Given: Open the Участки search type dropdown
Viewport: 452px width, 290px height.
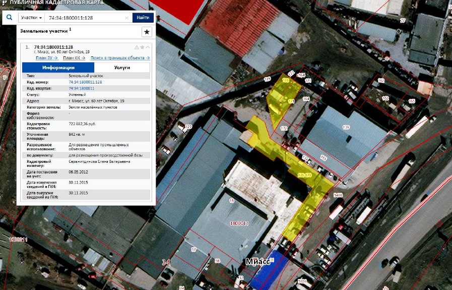Looking at the screenshot, I should click(31, 18).
